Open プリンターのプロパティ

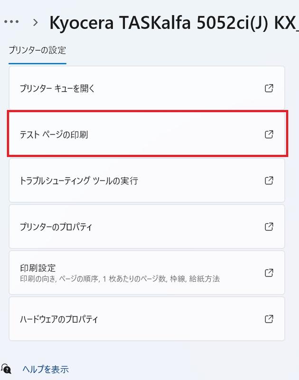[142, 227]
